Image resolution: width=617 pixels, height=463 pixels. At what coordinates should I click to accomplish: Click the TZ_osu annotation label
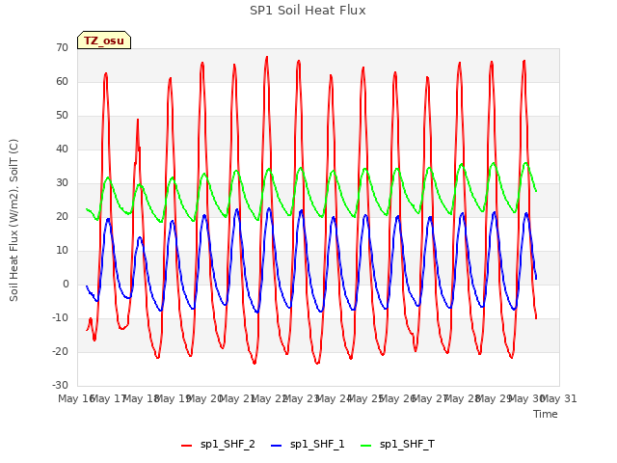click(104, 41)
